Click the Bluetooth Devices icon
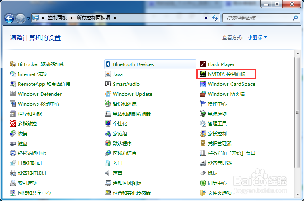 pyautogui.click(x=108, y=64)
